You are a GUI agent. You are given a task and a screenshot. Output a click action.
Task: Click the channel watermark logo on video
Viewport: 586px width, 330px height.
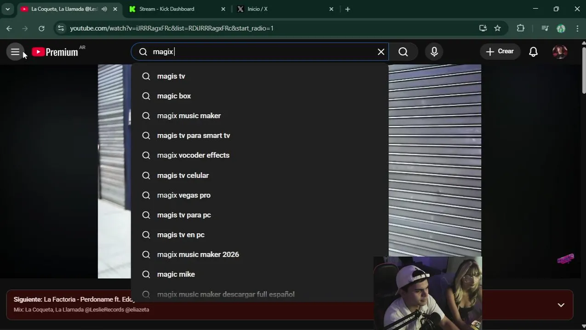coord(565,259)
